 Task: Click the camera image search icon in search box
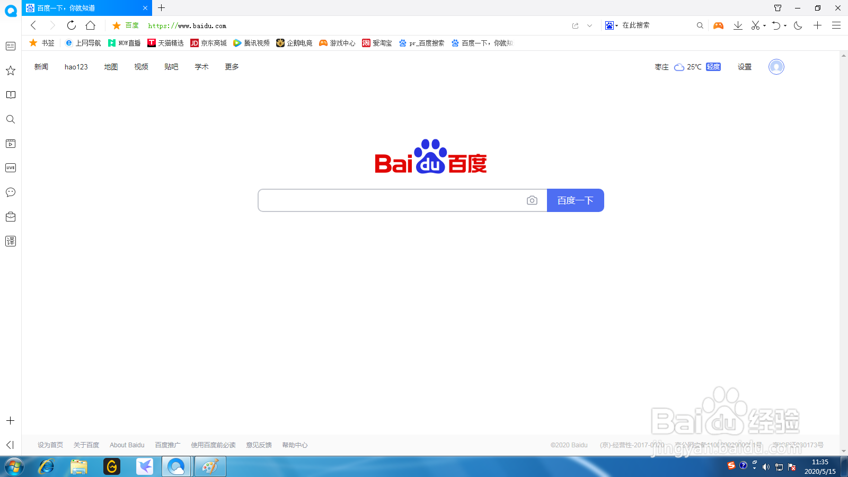point(532,200)
